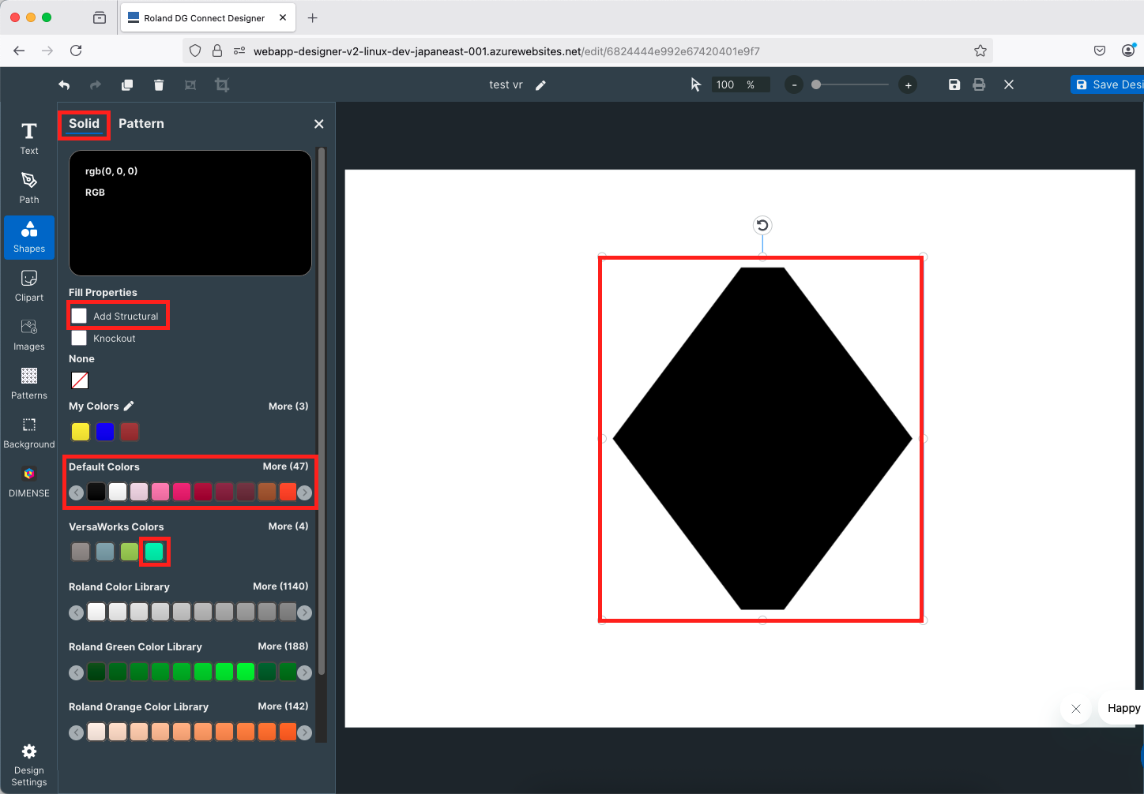
Task: Show next Roland Orange Color Library swatches
Action: [304, 732]
